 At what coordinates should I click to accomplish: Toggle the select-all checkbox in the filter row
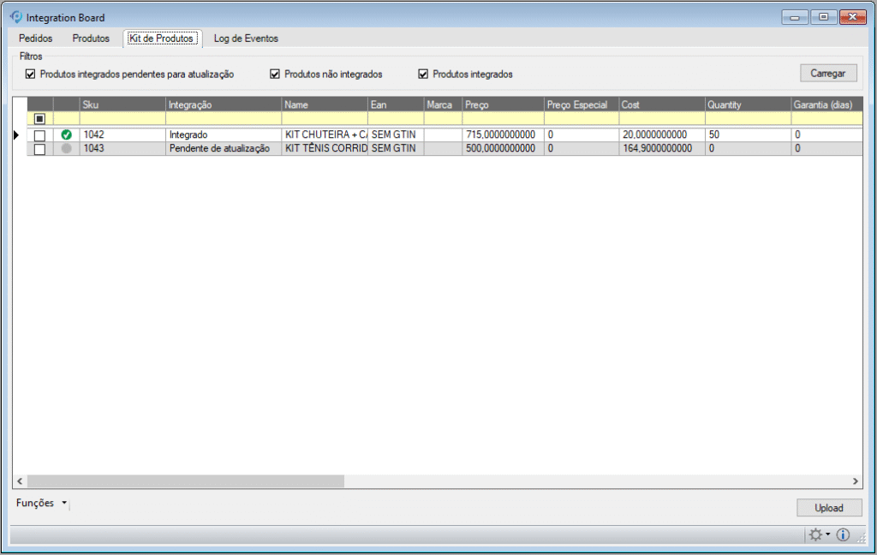[39, 118]
